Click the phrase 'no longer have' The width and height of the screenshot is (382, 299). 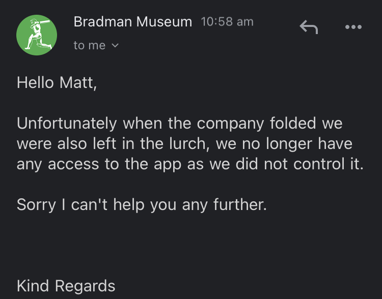[297, 144]
